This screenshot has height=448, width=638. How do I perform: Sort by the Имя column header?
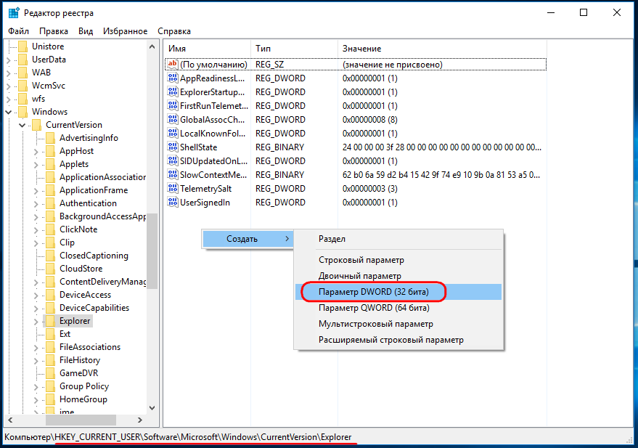coord(207,49)
